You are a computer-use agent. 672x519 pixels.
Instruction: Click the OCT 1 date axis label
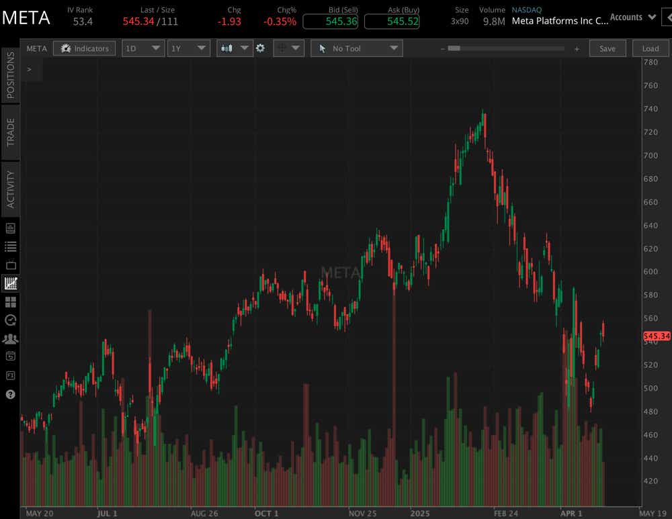coord(266,513)
